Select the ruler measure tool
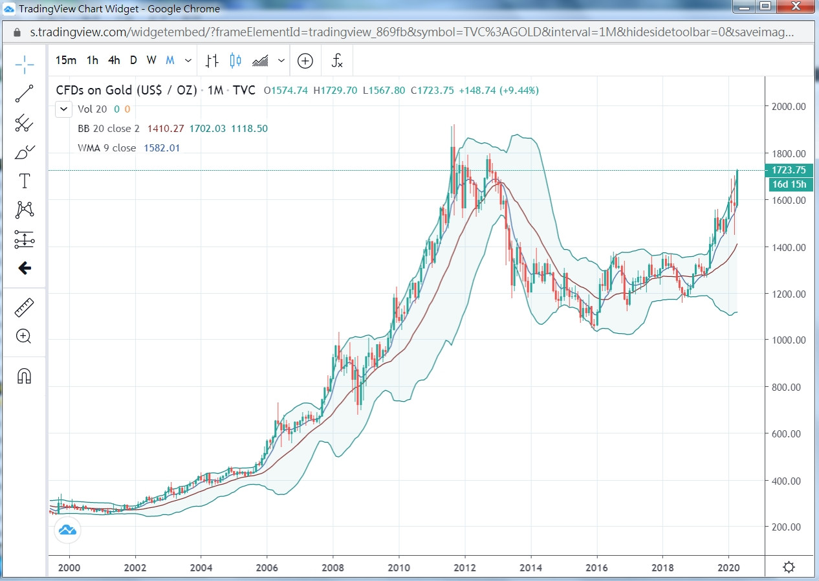The image size is (819, 581). [x=25, y=308]
